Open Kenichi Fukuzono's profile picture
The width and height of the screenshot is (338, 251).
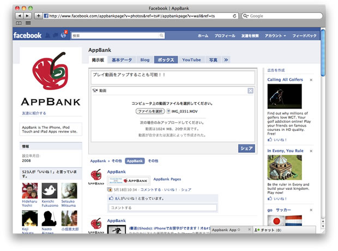pos(50,190)
